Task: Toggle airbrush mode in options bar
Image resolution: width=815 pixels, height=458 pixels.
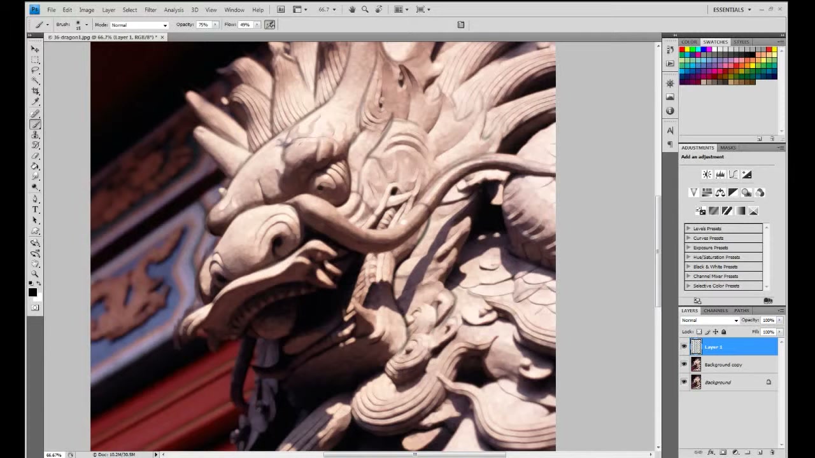Action: pos(270,25)
